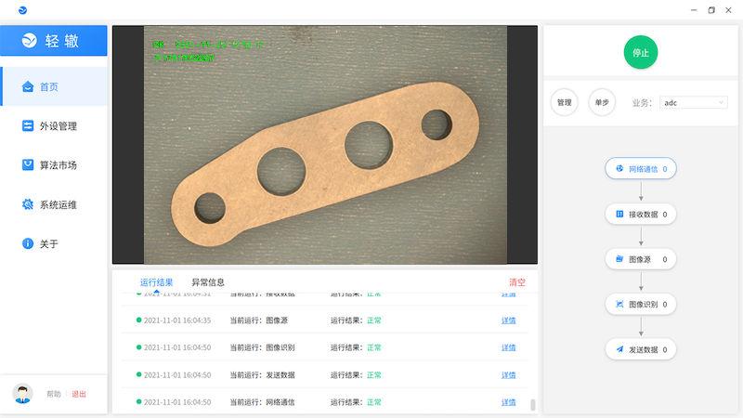The height and width of the screenshot is (418, 743).
Task: Switch to the 异常信息 tab
Action: tap(208, 282)
